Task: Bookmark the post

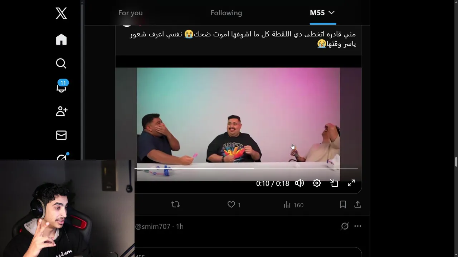Action: 343,205
